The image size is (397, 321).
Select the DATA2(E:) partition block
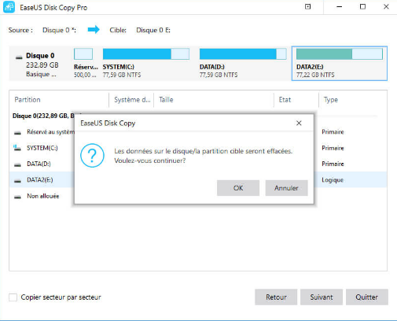coord(340,64)
